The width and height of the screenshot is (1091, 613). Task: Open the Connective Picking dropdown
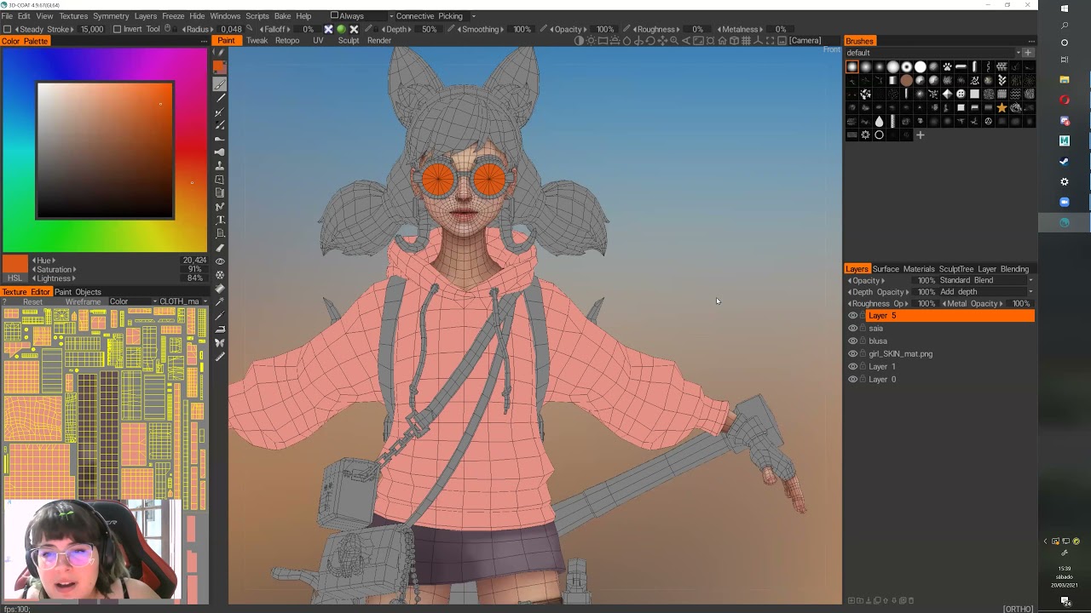click(x=435, y=16)
